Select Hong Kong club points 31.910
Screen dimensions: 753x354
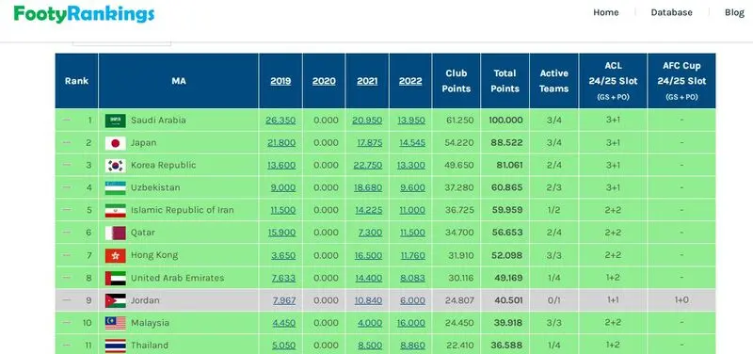pos(460,255)
